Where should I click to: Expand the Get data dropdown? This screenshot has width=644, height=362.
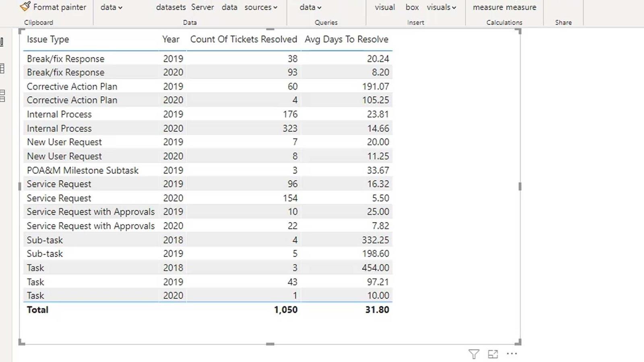[111, 7]
